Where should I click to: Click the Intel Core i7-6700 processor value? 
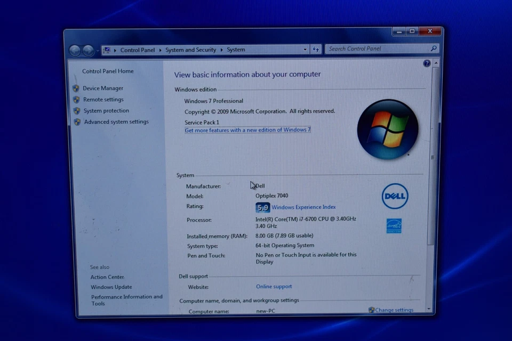tap(306, 222)
